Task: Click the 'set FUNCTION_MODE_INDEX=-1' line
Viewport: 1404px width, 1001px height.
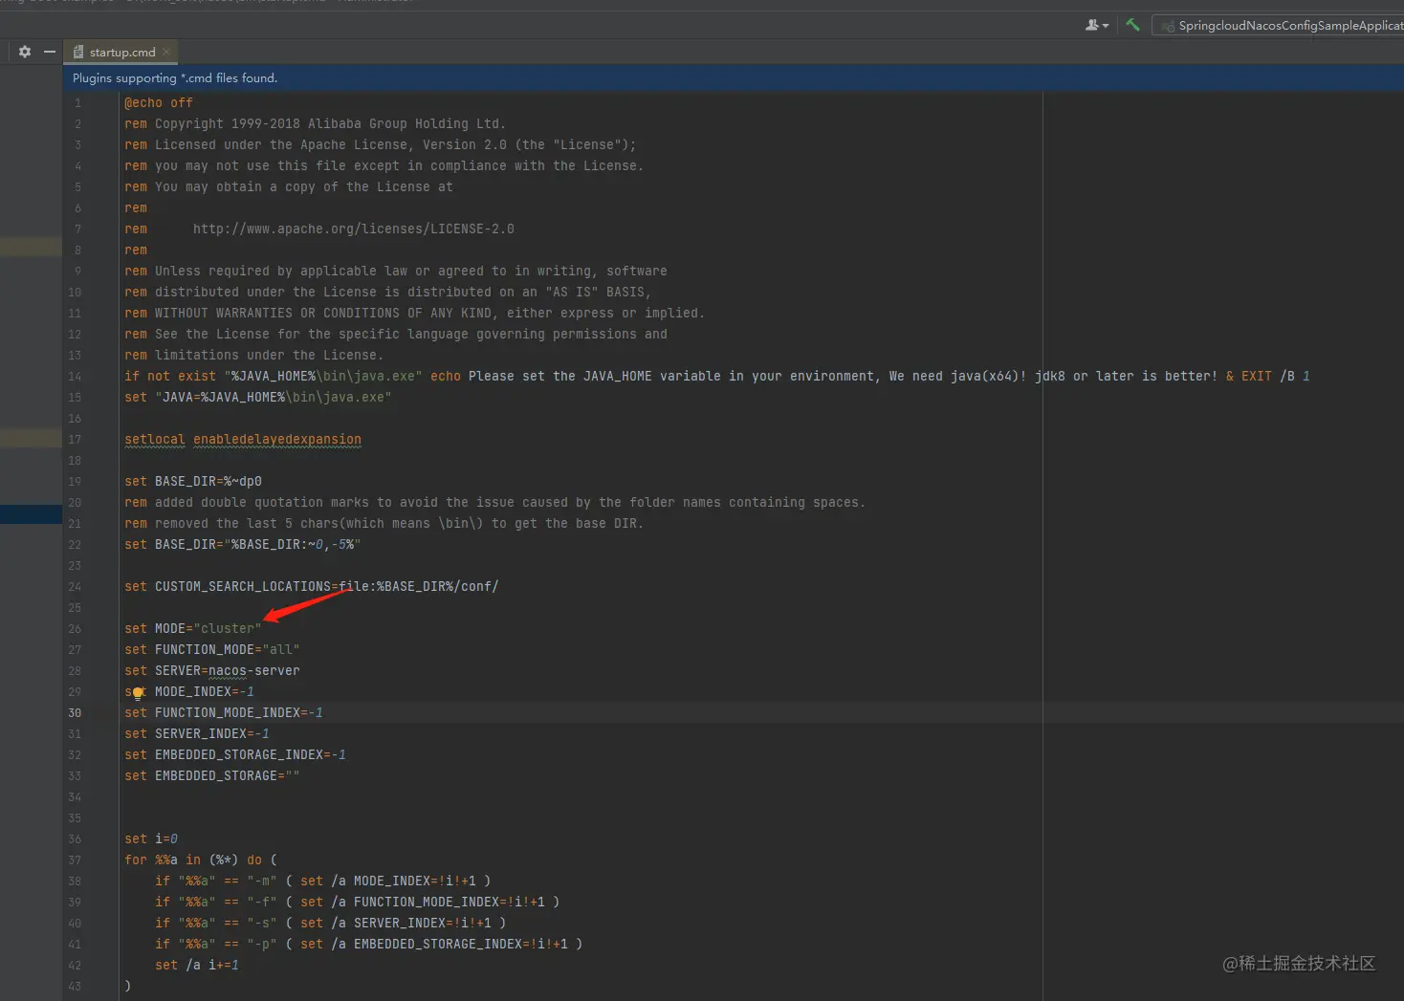Action: click(x=224, y=713)
